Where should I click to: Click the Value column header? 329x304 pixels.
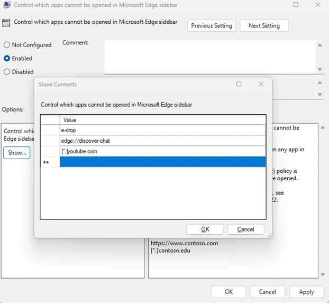[163, 120]
